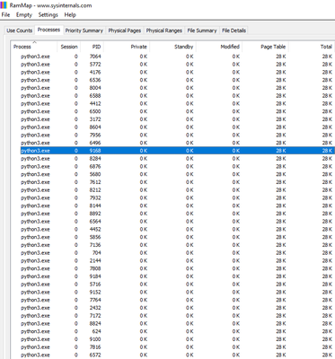335x359 pixels.
Task: Select python3.exe row with PID 6876
Action: 178,166
